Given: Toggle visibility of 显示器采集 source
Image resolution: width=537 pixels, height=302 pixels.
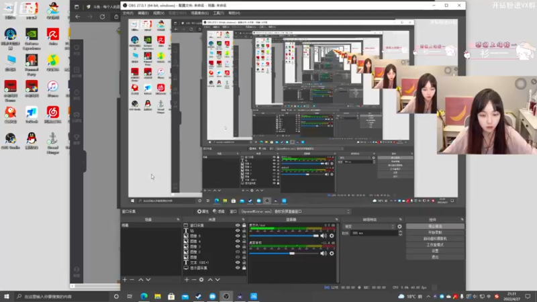Looking at the screenshot, I should pos(238,268).
